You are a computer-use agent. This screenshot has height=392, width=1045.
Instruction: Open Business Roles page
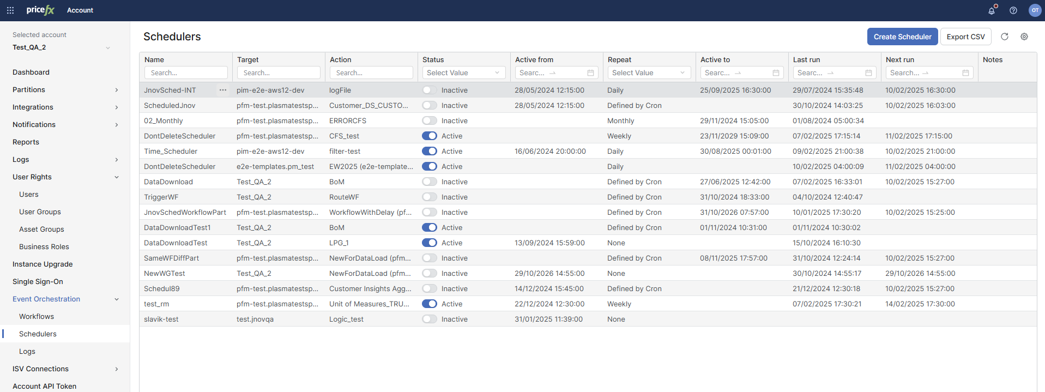click(44, 246)
